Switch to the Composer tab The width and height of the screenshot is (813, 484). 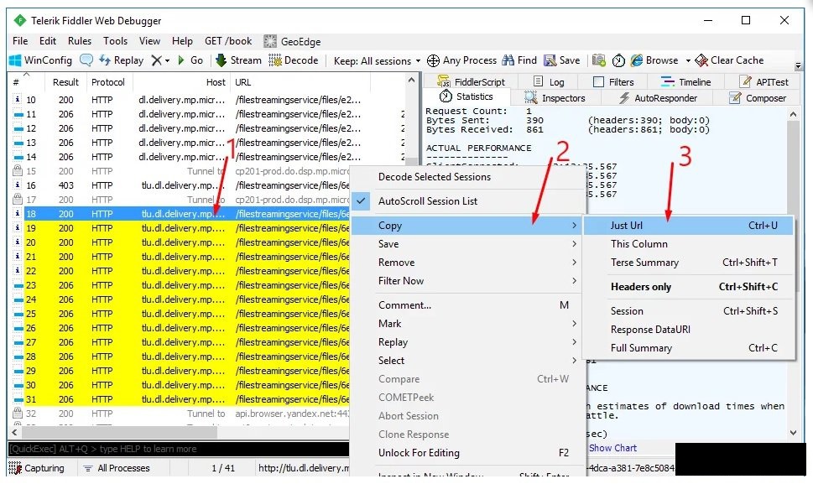758,98
